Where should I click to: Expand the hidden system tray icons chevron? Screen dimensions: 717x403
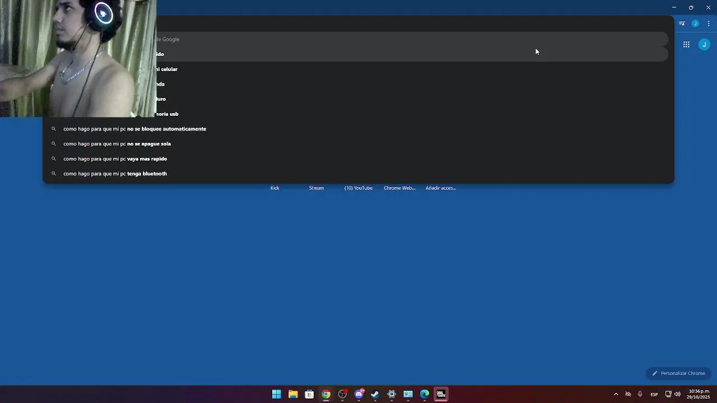[616, 394]
